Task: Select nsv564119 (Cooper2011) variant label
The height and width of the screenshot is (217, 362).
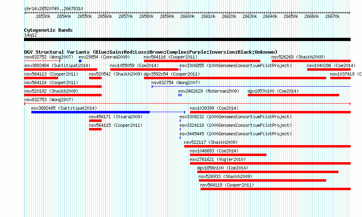Action: click(227, 185)
